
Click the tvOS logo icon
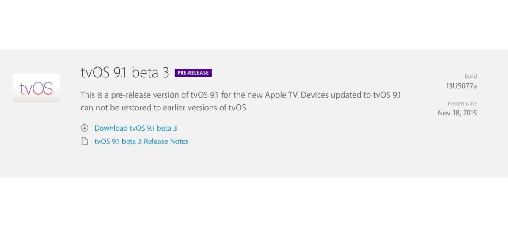[x=36, y=88]
